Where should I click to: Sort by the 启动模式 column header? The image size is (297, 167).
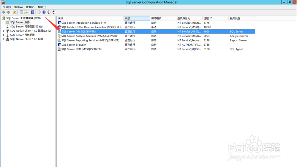point(163,18)
